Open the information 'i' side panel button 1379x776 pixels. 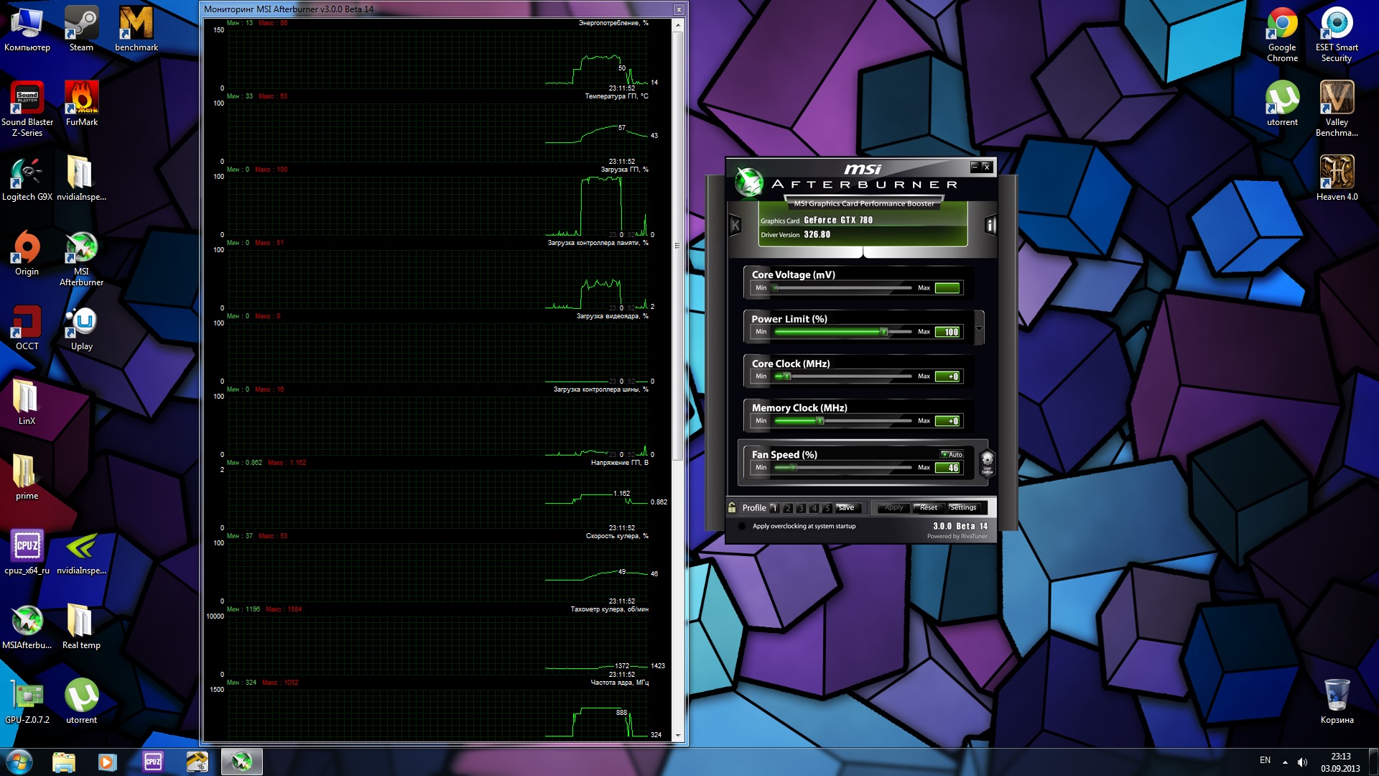coord(990,226)
